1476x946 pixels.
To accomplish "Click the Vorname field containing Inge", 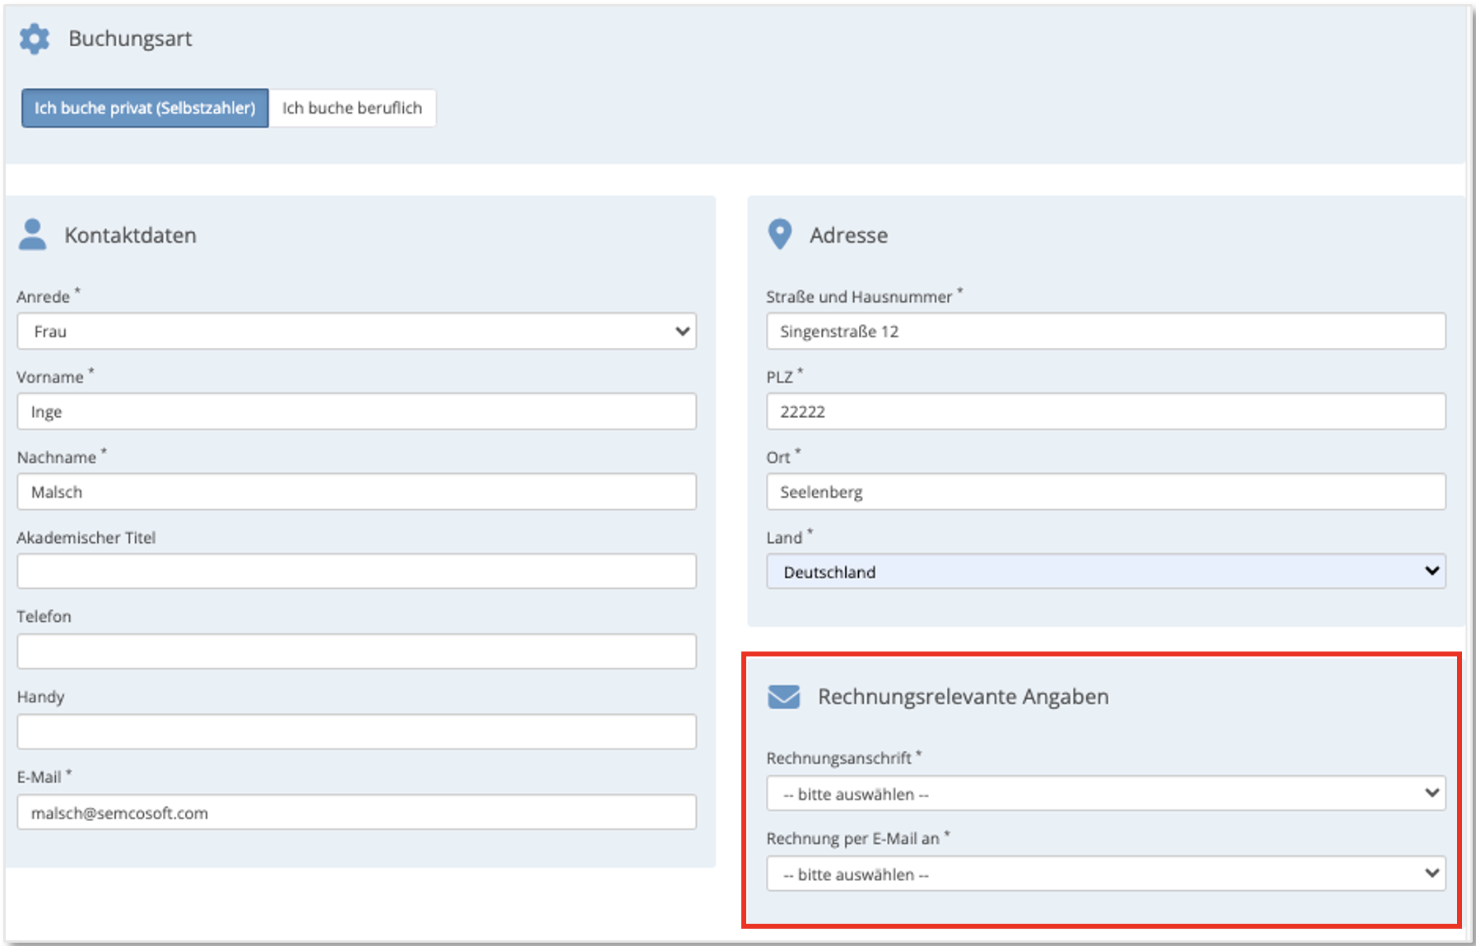I will pyautogui.click(x=356, y=411).
